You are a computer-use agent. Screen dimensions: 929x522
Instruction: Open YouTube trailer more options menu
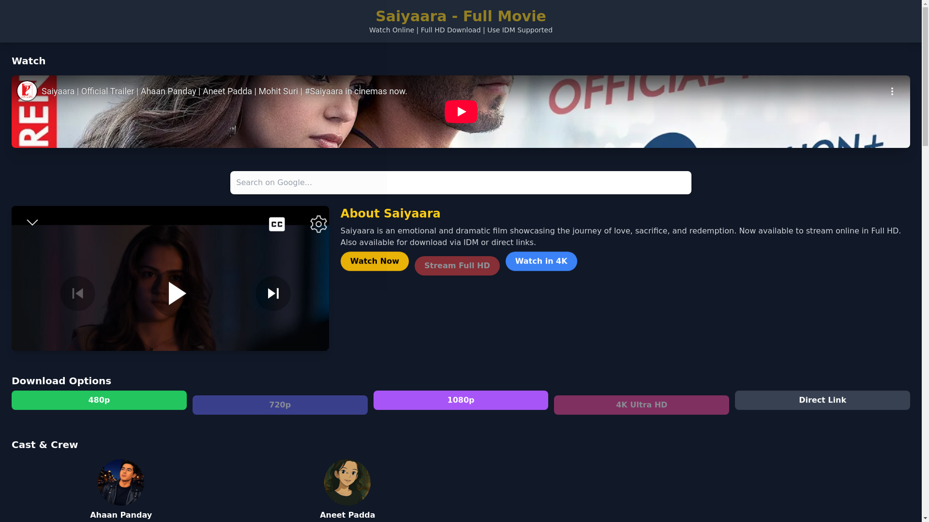(x=892, y=91)
